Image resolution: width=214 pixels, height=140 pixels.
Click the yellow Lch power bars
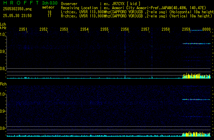coord(196,75)
